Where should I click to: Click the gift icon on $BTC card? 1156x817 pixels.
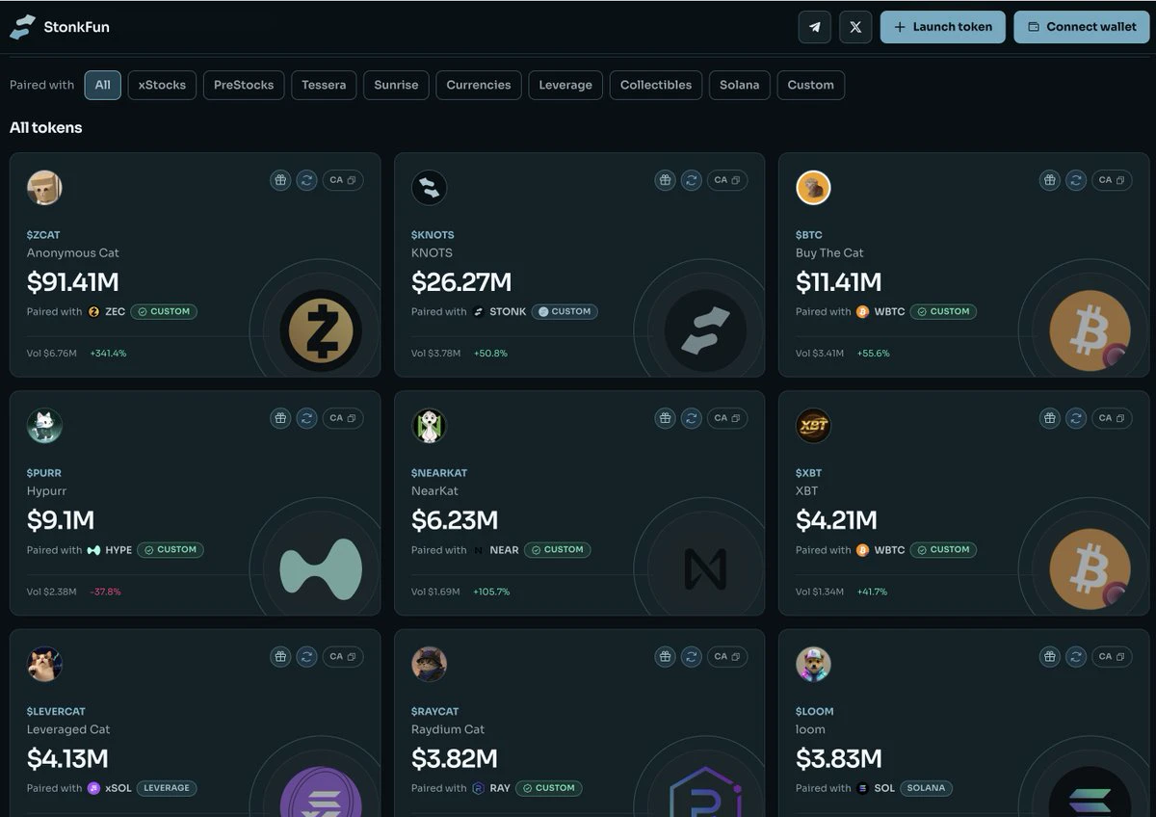tap(1049, 180)
